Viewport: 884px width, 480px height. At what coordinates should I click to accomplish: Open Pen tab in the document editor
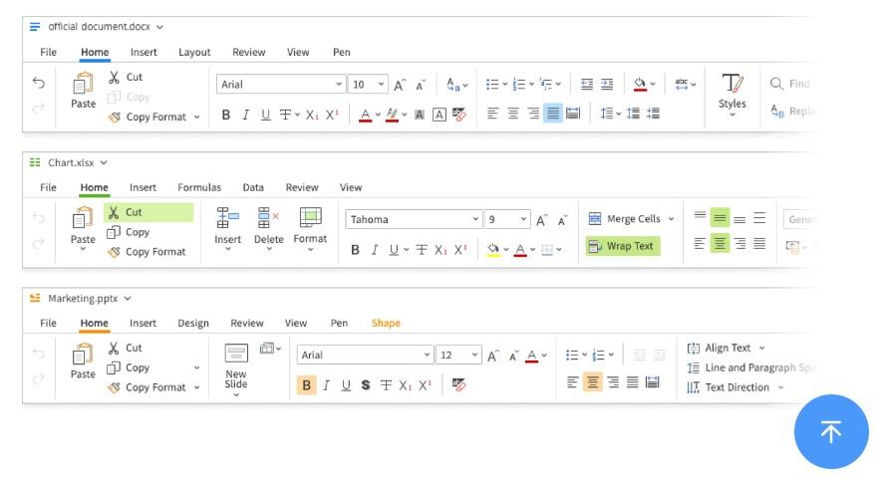[x=342, y=53]
